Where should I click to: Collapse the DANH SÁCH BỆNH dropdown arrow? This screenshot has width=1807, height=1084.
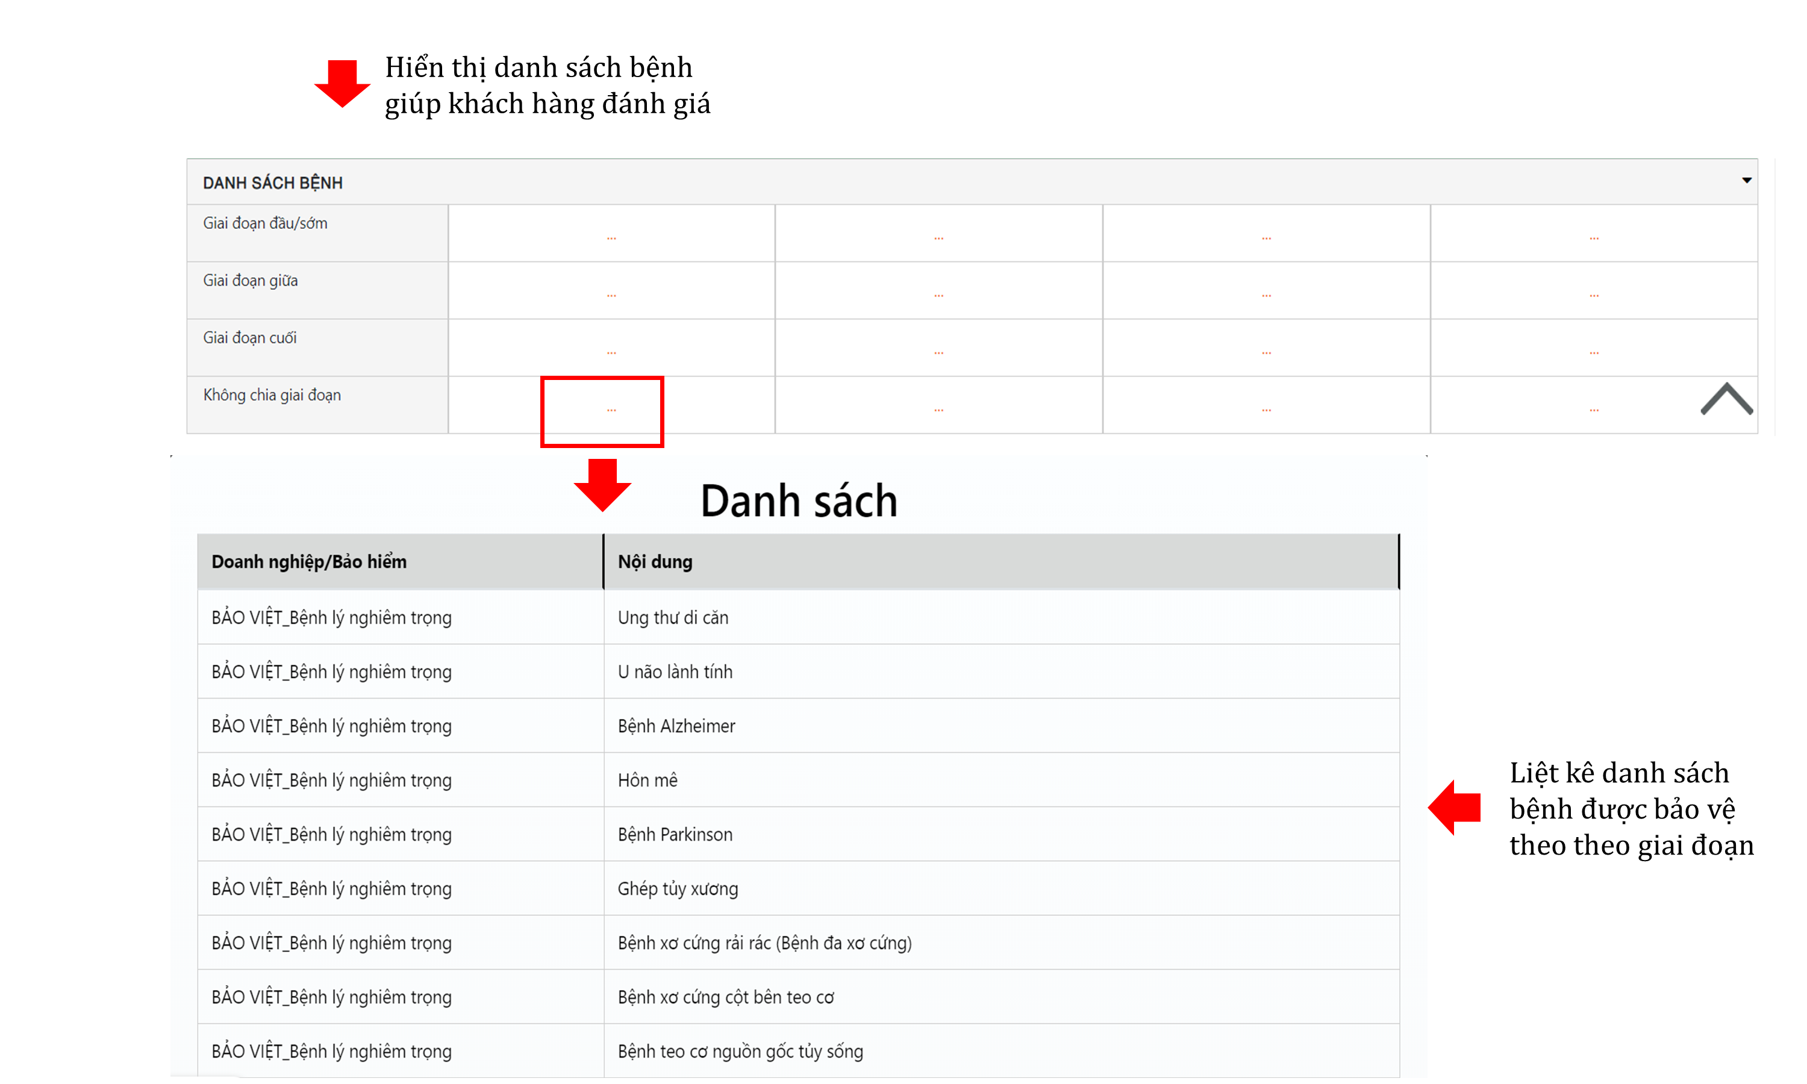pyautogui.click(x=1746, y=181)
